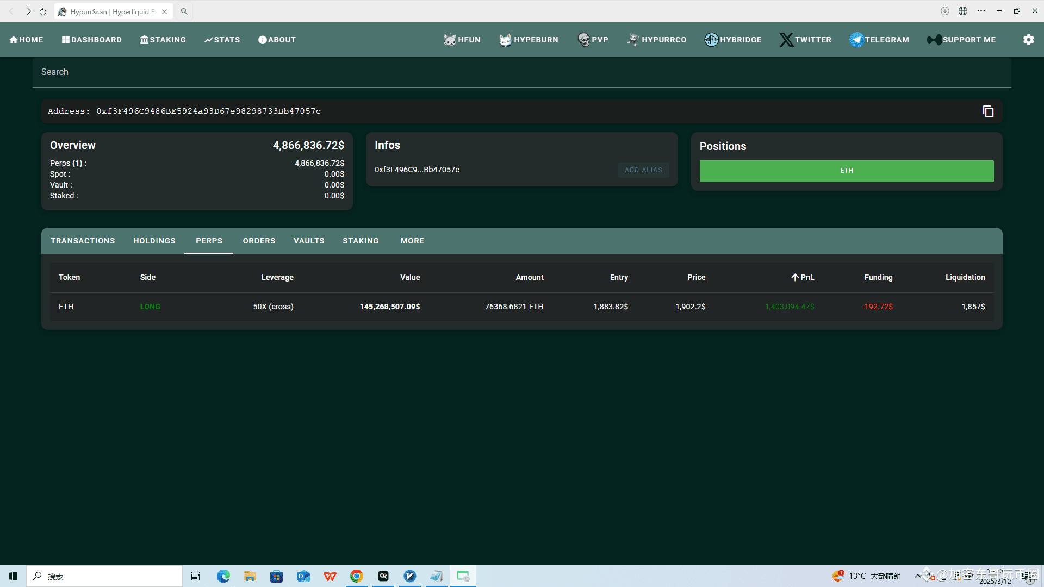Click the ADD ALIAS button
The width and height of the screenshot is (1044, 587).
coord(643,170)
